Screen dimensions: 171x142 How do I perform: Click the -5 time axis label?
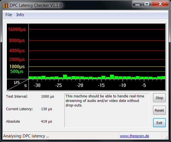[144, 85]
